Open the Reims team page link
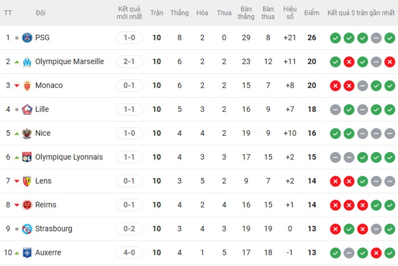 (x=46, y=205)
